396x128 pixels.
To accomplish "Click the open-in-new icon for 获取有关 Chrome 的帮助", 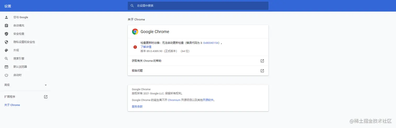I will pyautogui.click(x=262, y=61).
